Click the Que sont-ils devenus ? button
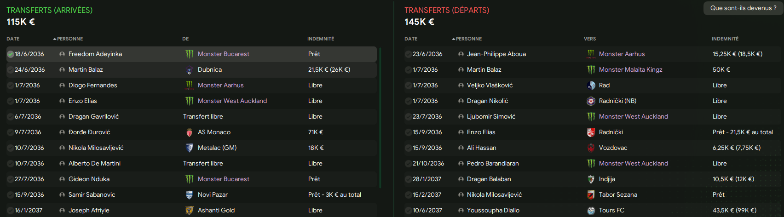The width and height of the screenshot is (784, 217). coord(743,8)
